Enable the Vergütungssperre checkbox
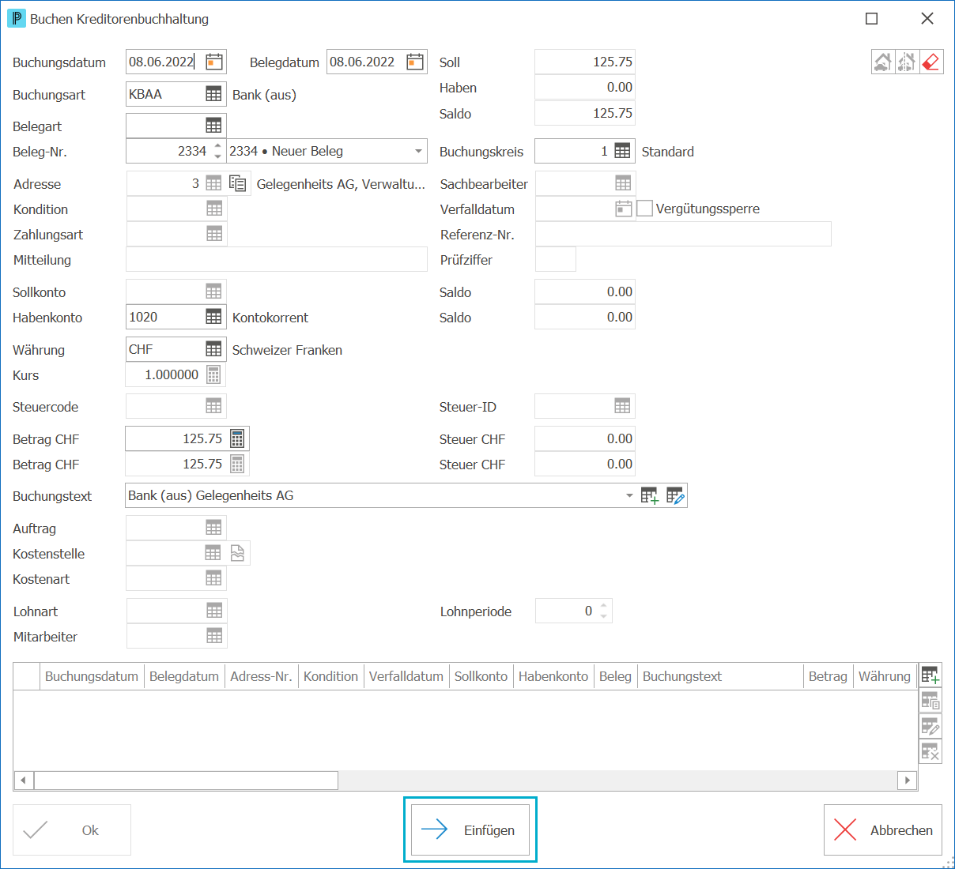The height and width of the screenshot is (869, 955). coord(645,209)
